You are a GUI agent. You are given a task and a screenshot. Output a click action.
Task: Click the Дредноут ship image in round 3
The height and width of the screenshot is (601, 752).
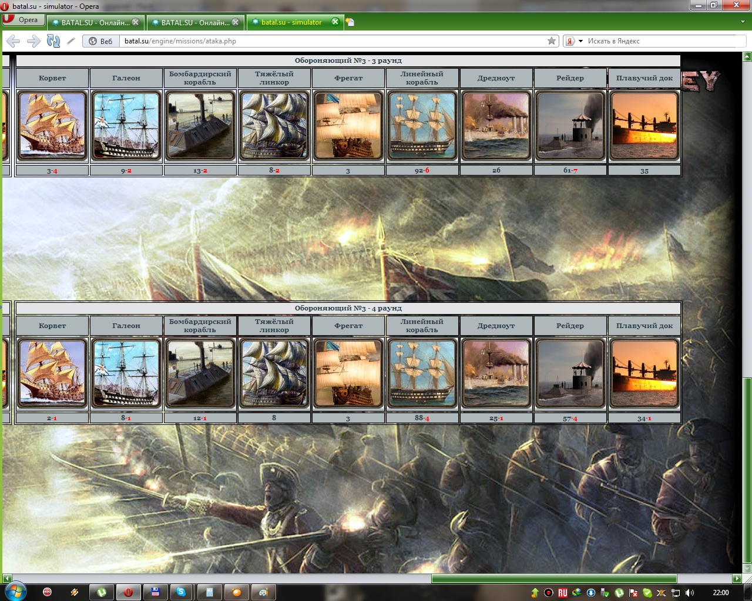[496, 126]
